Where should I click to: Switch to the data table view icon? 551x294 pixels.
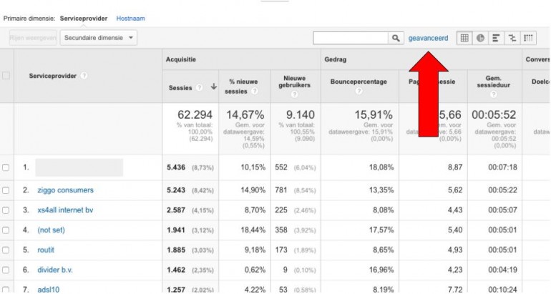pyautogui.click(x=464, y=38)
